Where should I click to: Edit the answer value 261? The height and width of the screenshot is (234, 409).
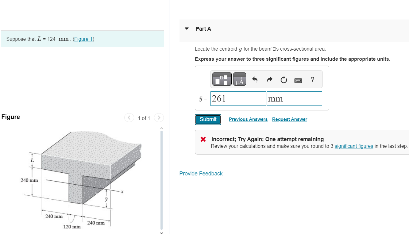(x=238, y=98)
